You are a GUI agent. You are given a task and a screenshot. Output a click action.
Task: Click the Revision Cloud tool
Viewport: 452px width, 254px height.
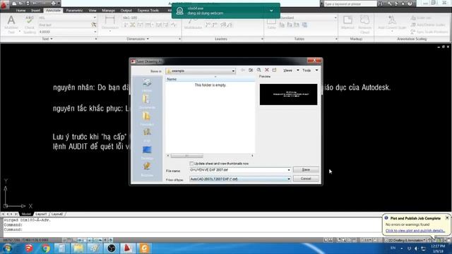pyautogui.click(x=364, y=24)
